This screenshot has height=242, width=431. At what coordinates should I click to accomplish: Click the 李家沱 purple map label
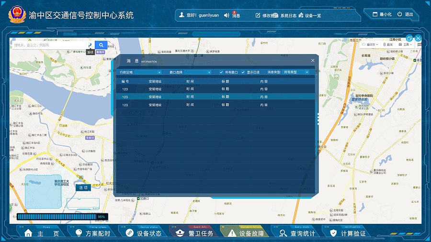pos(90,138)
